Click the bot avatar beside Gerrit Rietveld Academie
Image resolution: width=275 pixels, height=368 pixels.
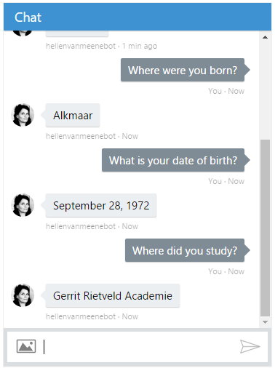(x=23, y=295)
